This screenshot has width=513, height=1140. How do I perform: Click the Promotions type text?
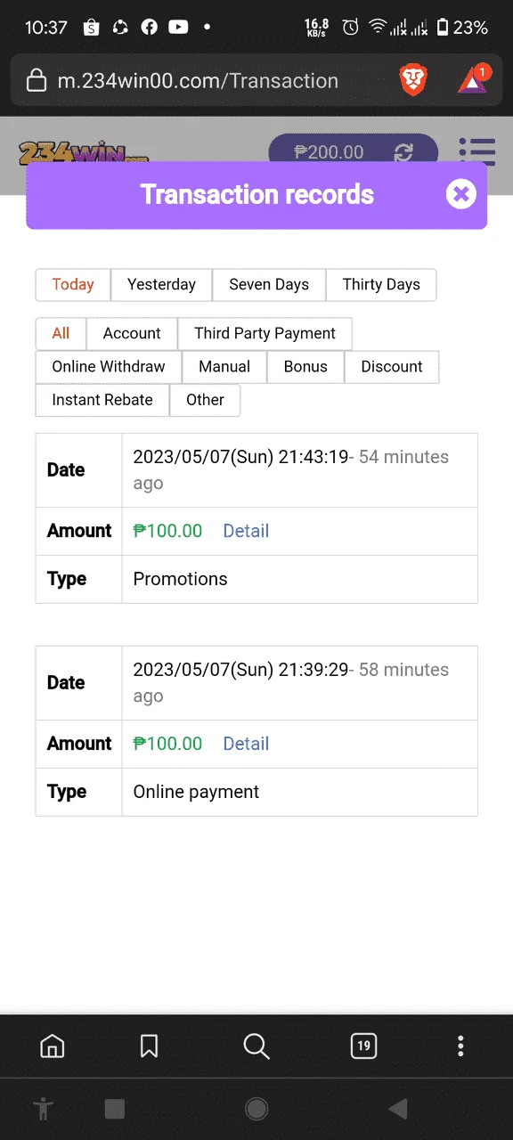click(180, 579)
